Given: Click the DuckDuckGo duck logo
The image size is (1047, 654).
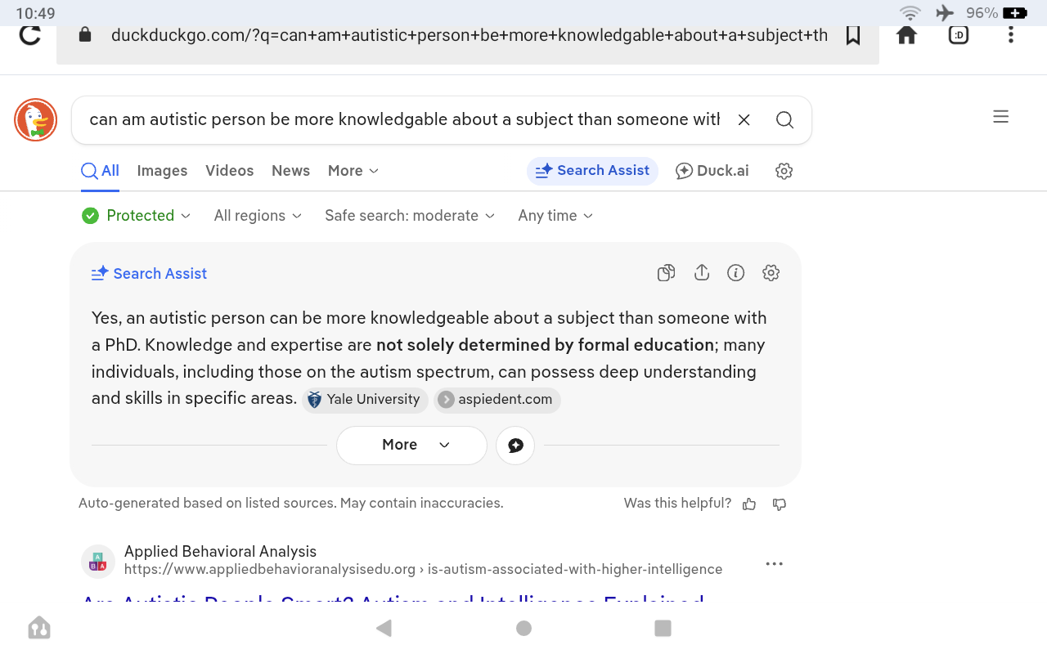Looking at the screenshot, I should [36, 120].
